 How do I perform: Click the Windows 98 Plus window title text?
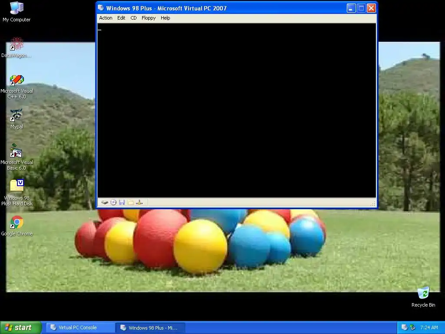(166, 8)
